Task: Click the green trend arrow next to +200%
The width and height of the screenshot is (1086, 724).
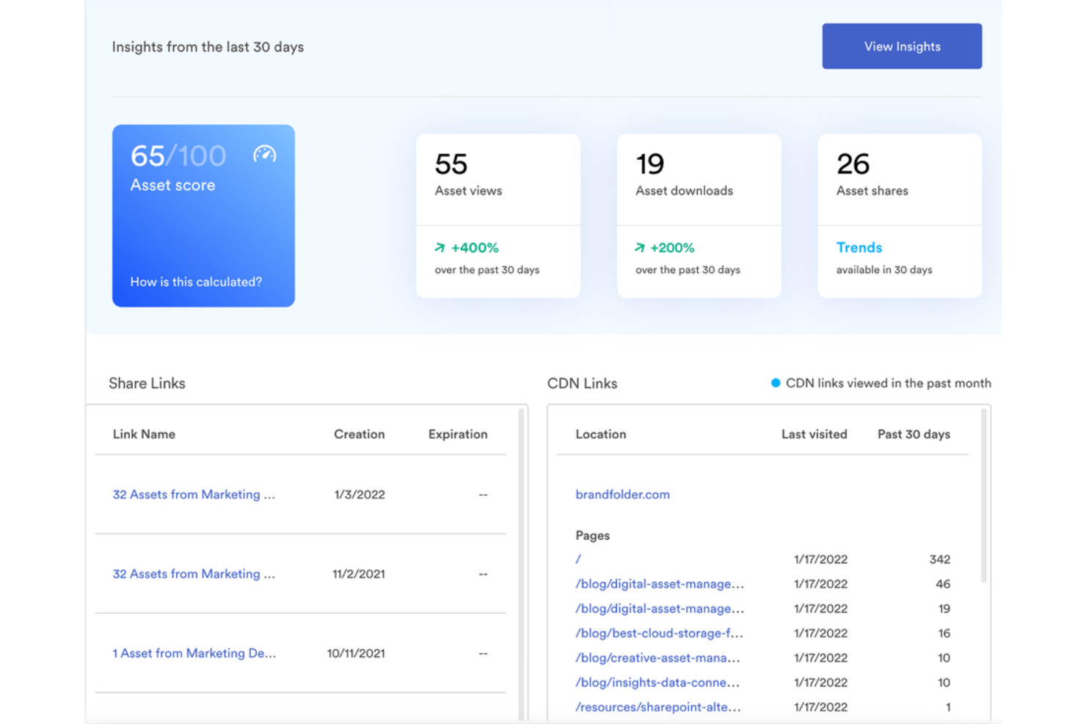Action: [641, 248]
